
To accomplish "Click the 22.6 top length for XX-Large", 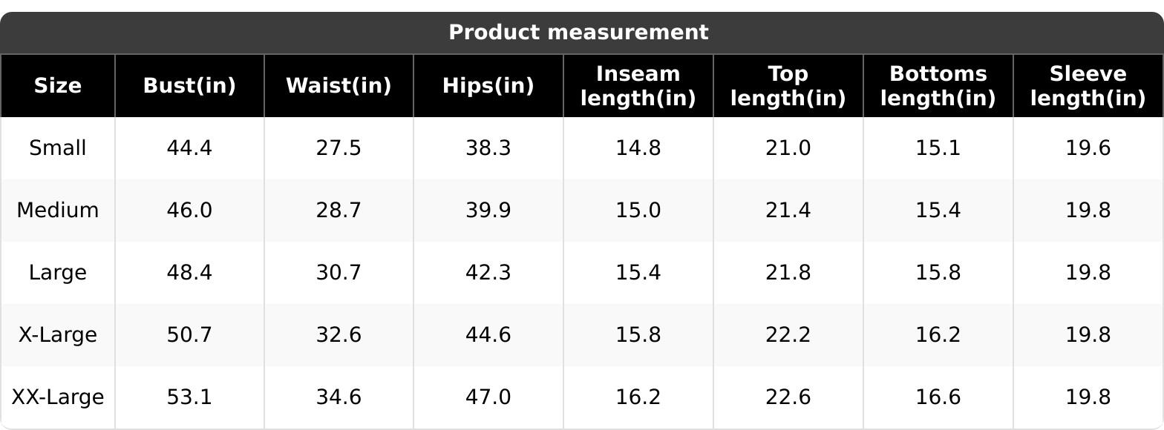I will pos(788,397).
